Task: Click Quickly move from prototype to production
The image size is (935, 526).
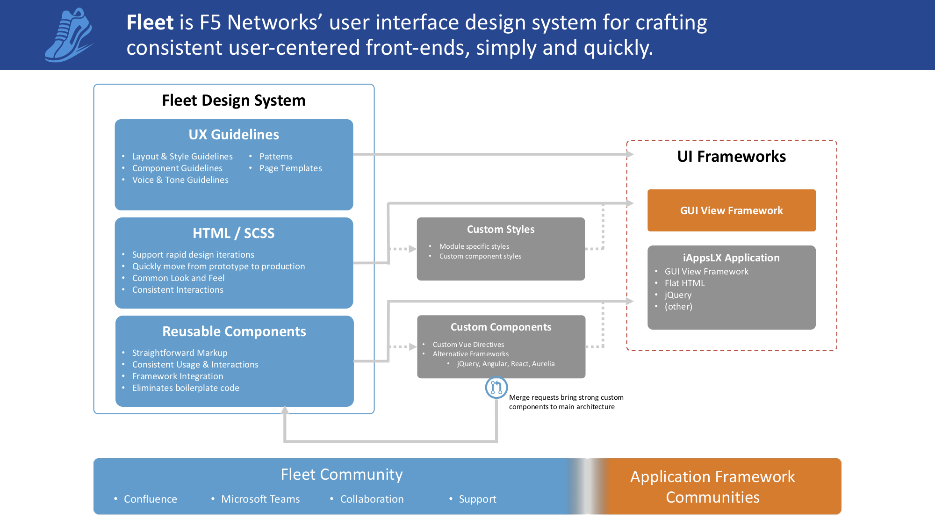Action: (x=218, y=266)
